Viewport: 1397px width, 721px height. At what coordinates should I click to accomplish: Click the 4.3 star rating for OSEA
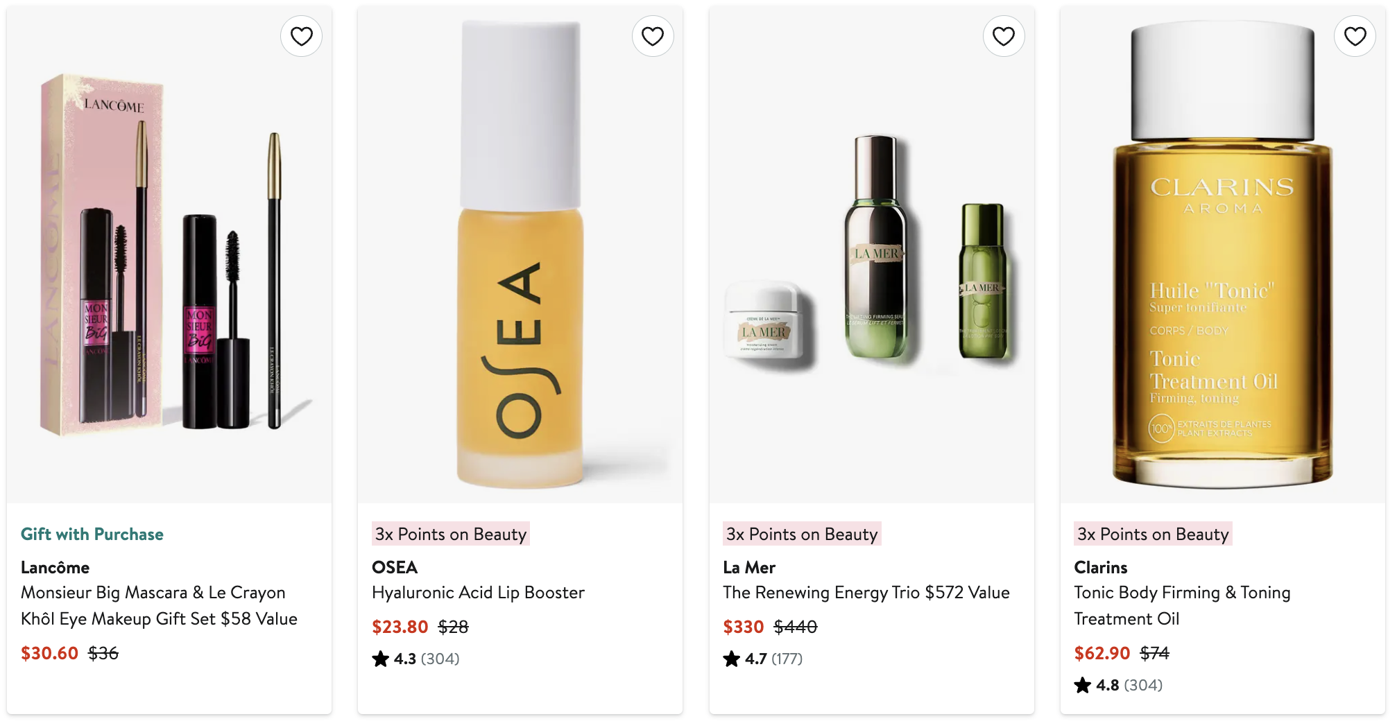415,659
